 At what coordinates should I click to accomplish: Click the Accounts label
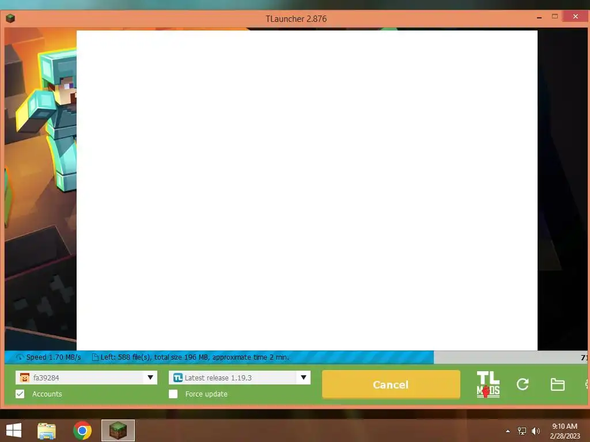47,394
